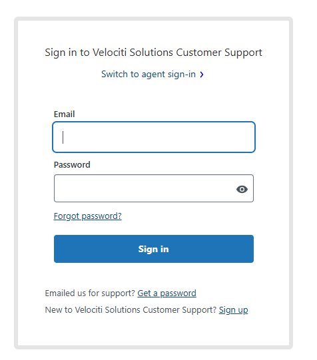Screen dimensions: 317x360
Task: Reset credentials via Forgot password? hyperlink
Action: pos(87,216)
